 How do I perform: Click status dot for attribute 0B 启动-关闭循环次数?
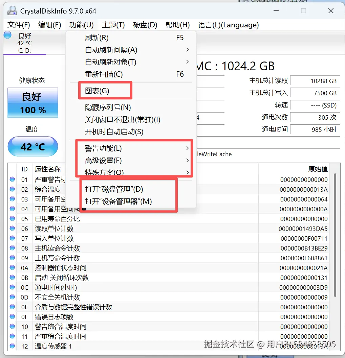pos(12,278)
